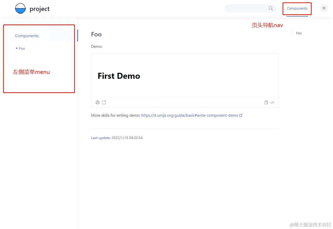
Task: Click the external link icon after URL
Action: (x=241, y=115)
